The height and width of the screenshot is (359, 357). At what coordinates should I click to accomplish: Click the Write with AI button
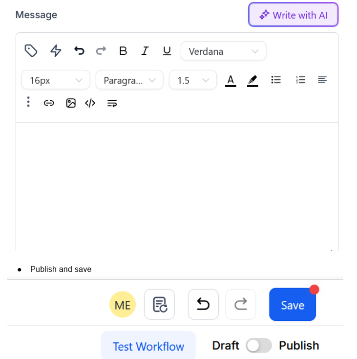[293, 15]
